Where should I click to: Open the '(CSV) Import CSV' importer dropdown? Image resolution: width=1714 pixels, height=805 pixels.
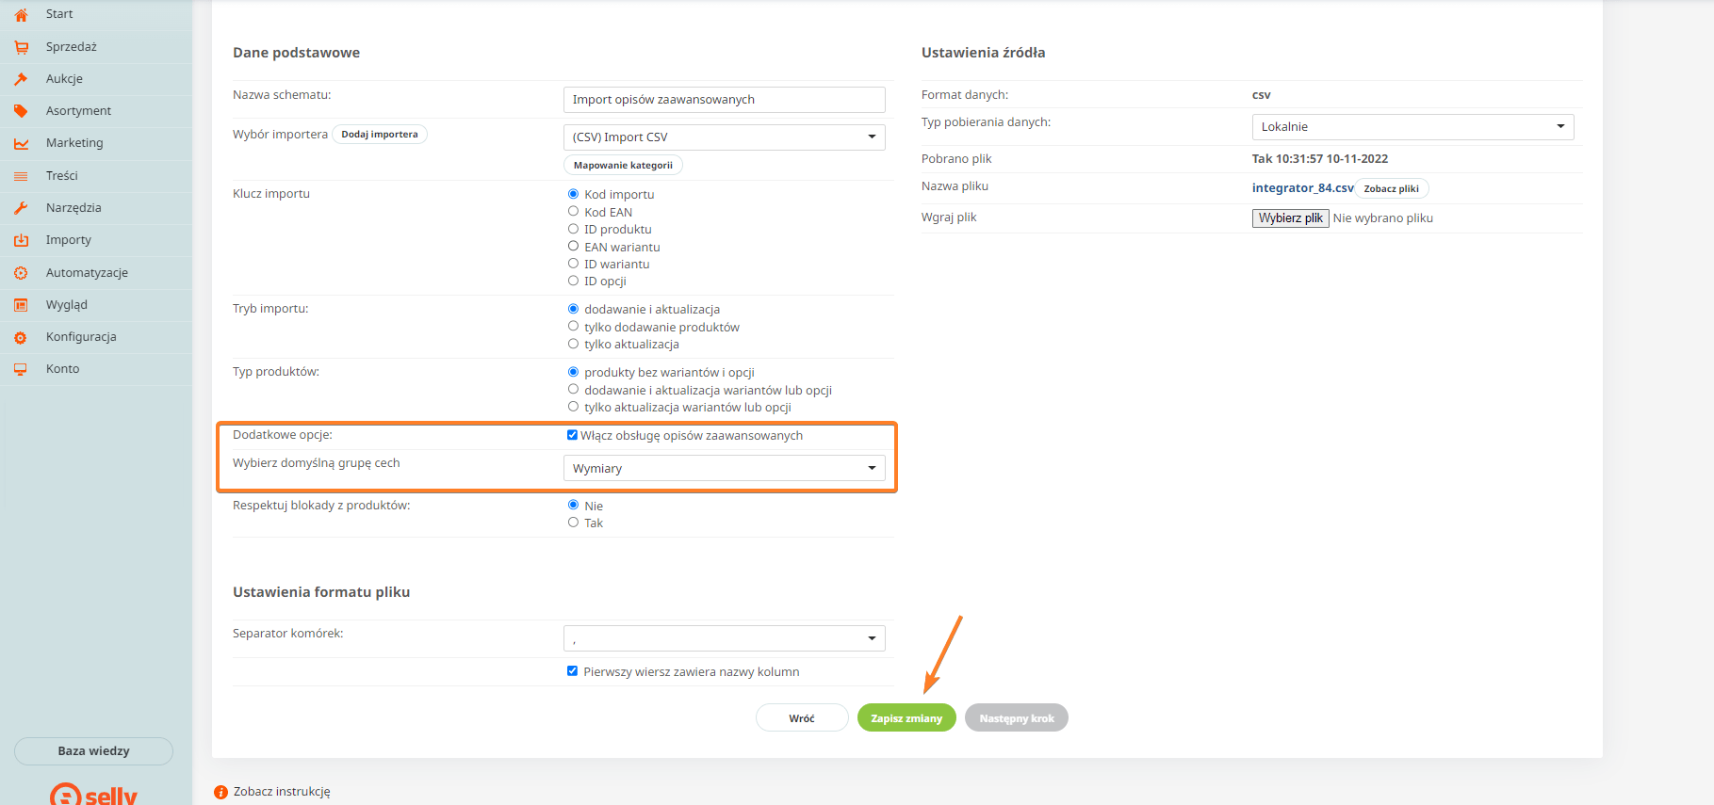tap(724, 137)
